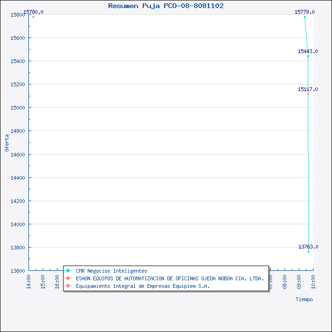The width and height of the screenshot is (332, 332).
Task: Click the ESAON EQUIPOS DE AUTOMATIZACION legend text
Action: click(170, 278)
